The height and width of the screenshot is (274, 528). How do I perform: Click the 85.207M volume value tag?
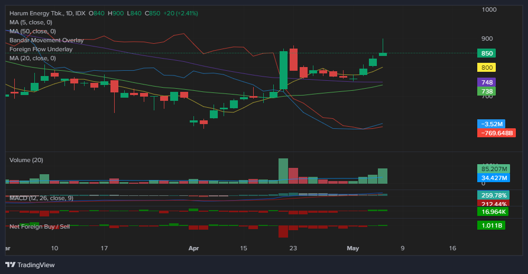[494, 169]
